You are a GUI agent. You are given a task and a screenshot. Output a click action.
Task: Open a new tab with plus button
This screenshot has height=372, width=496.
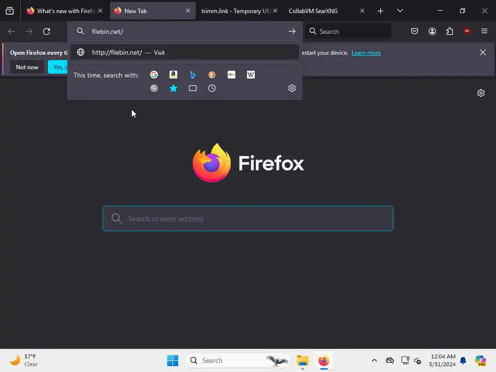[381, 11]
